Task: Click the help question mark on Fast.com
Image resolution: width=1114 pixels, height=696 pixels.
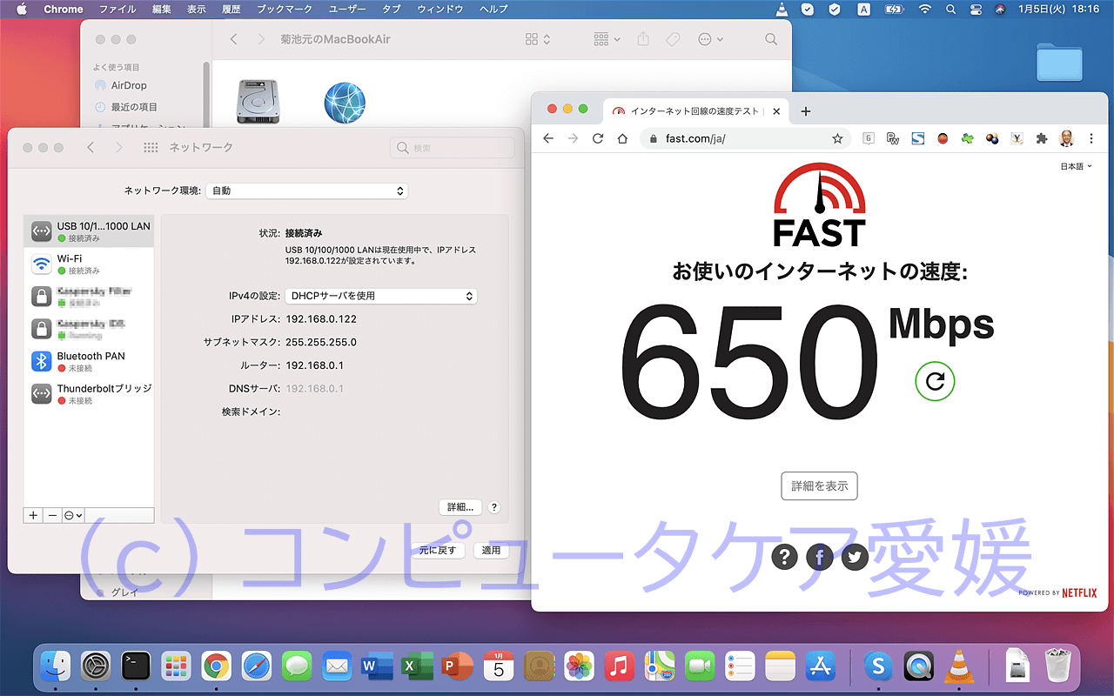Action: [784, 557]
